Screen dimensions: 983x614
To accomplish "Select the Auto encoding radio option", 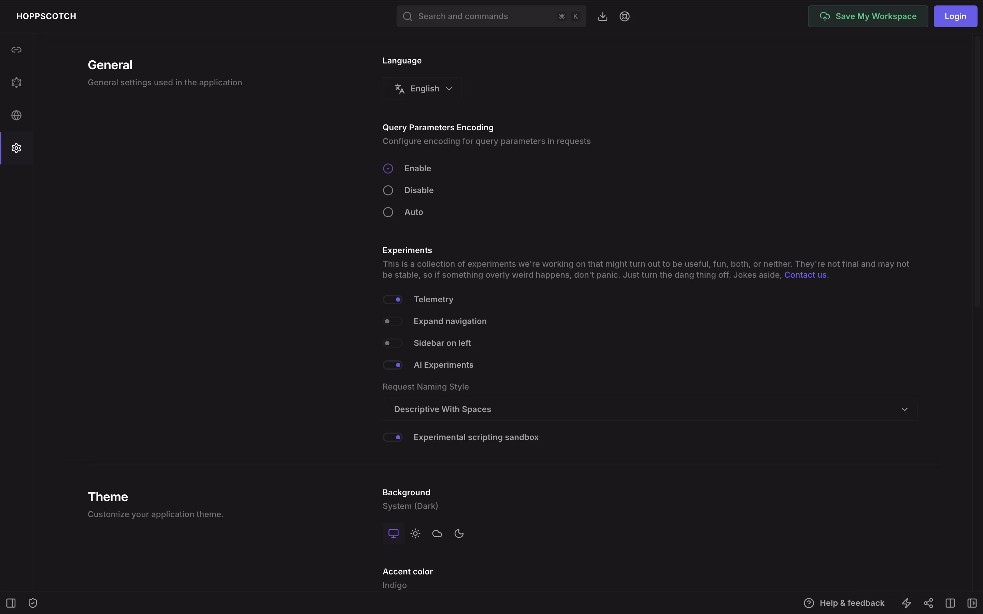I will point(388,213).
